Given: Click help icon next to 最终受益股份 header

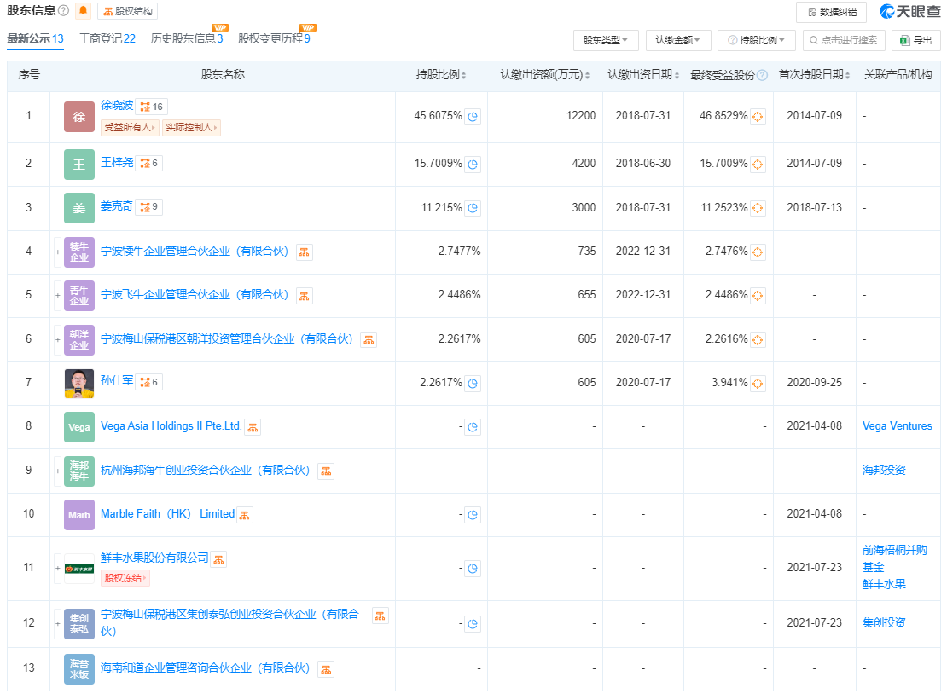Looking at the screenshot, I should (762, 76).
